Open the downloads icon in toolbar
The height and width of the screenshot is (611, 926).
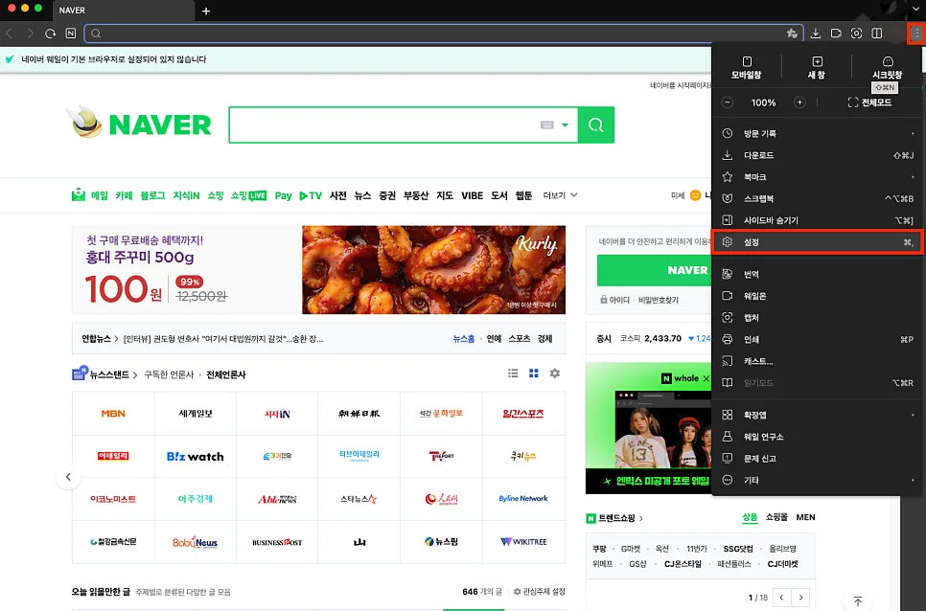point(816,34)
